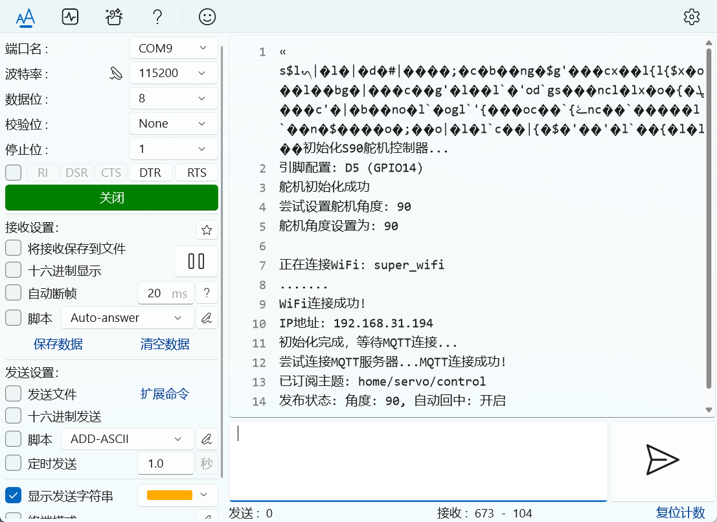Click the custom baud rate brush icon
The image size is (717, 522).
116,73
